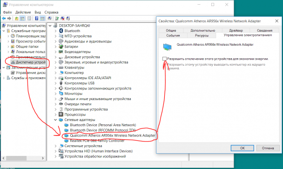Expand the Контроллеры USB node
283x169 pixels.
click(55, 83)
